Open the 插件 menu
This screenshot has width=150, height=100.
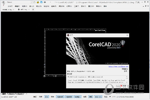point(105,6)
